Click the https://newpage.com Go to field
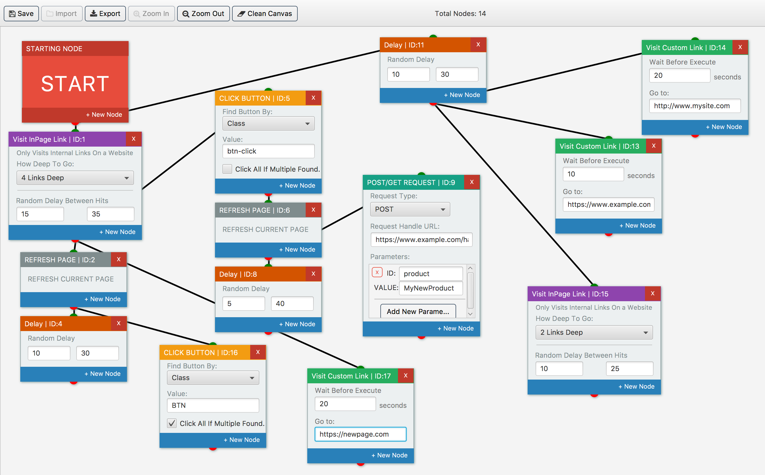This screenshot has width=765, height=475. 360,434
